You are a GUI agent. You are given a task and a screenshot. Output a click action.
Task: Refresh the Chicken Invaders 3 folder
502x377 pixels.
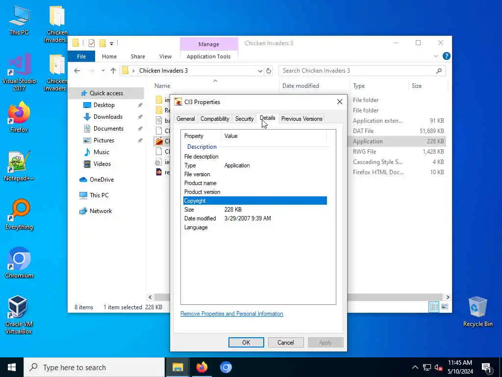(x=269, y=71)
